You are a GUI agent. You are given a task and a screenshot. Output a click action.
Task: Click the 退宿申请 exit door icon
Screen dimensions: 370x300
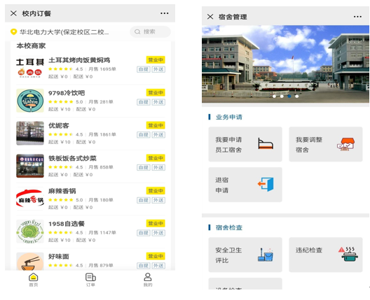coord(266,185)
